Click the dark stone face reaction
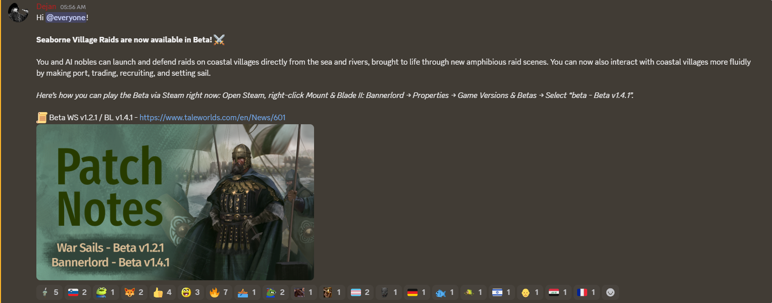772x303 pixels. click(x=388, y=292)
